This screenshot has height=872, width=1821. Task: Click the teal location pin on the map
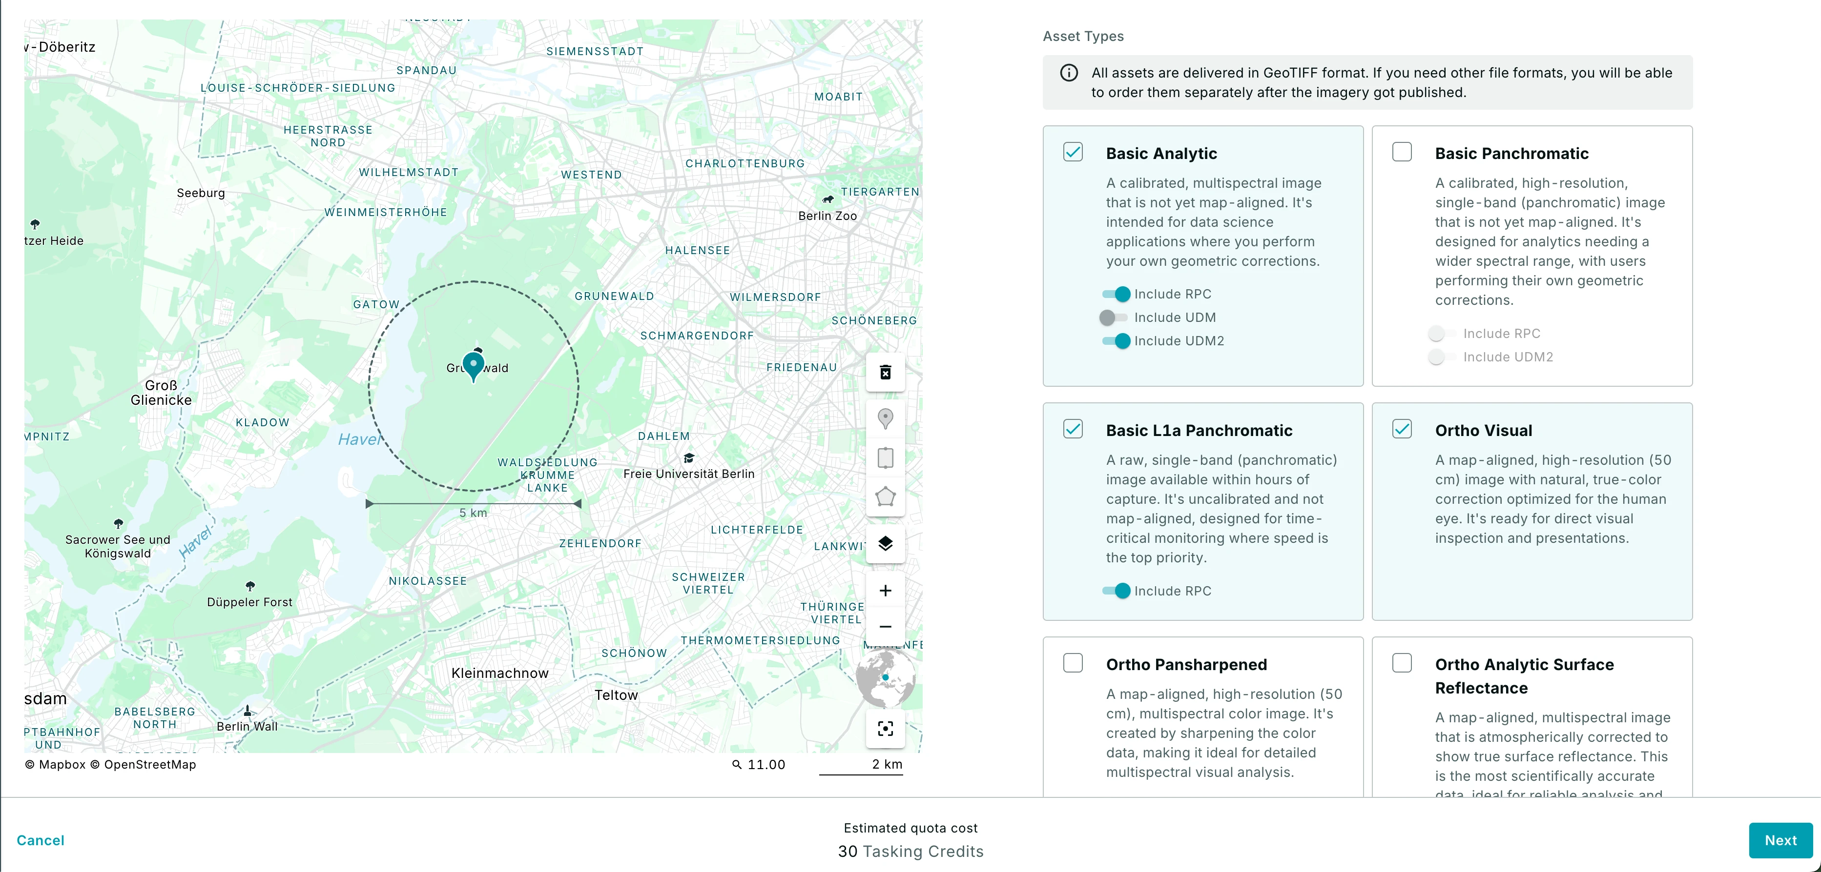473,365
